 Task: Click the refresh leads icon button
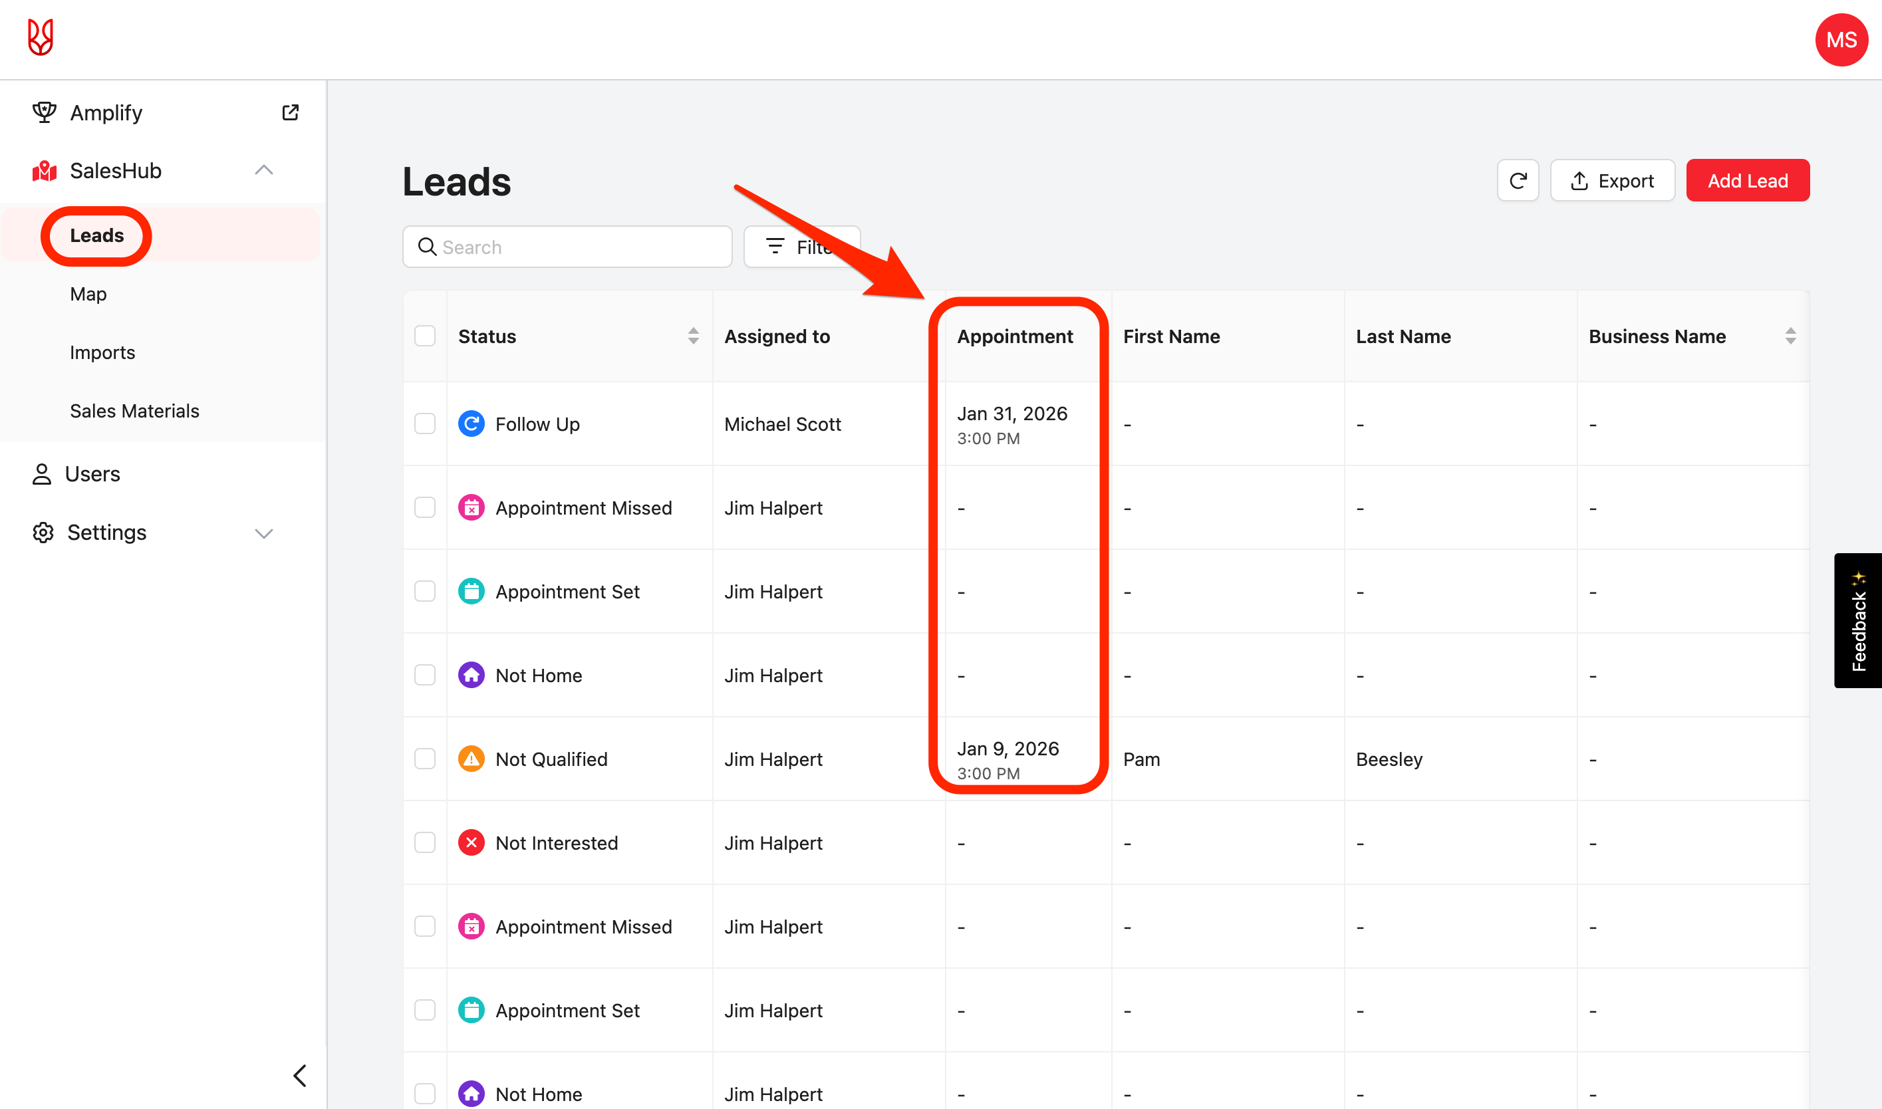(1518, 180)
